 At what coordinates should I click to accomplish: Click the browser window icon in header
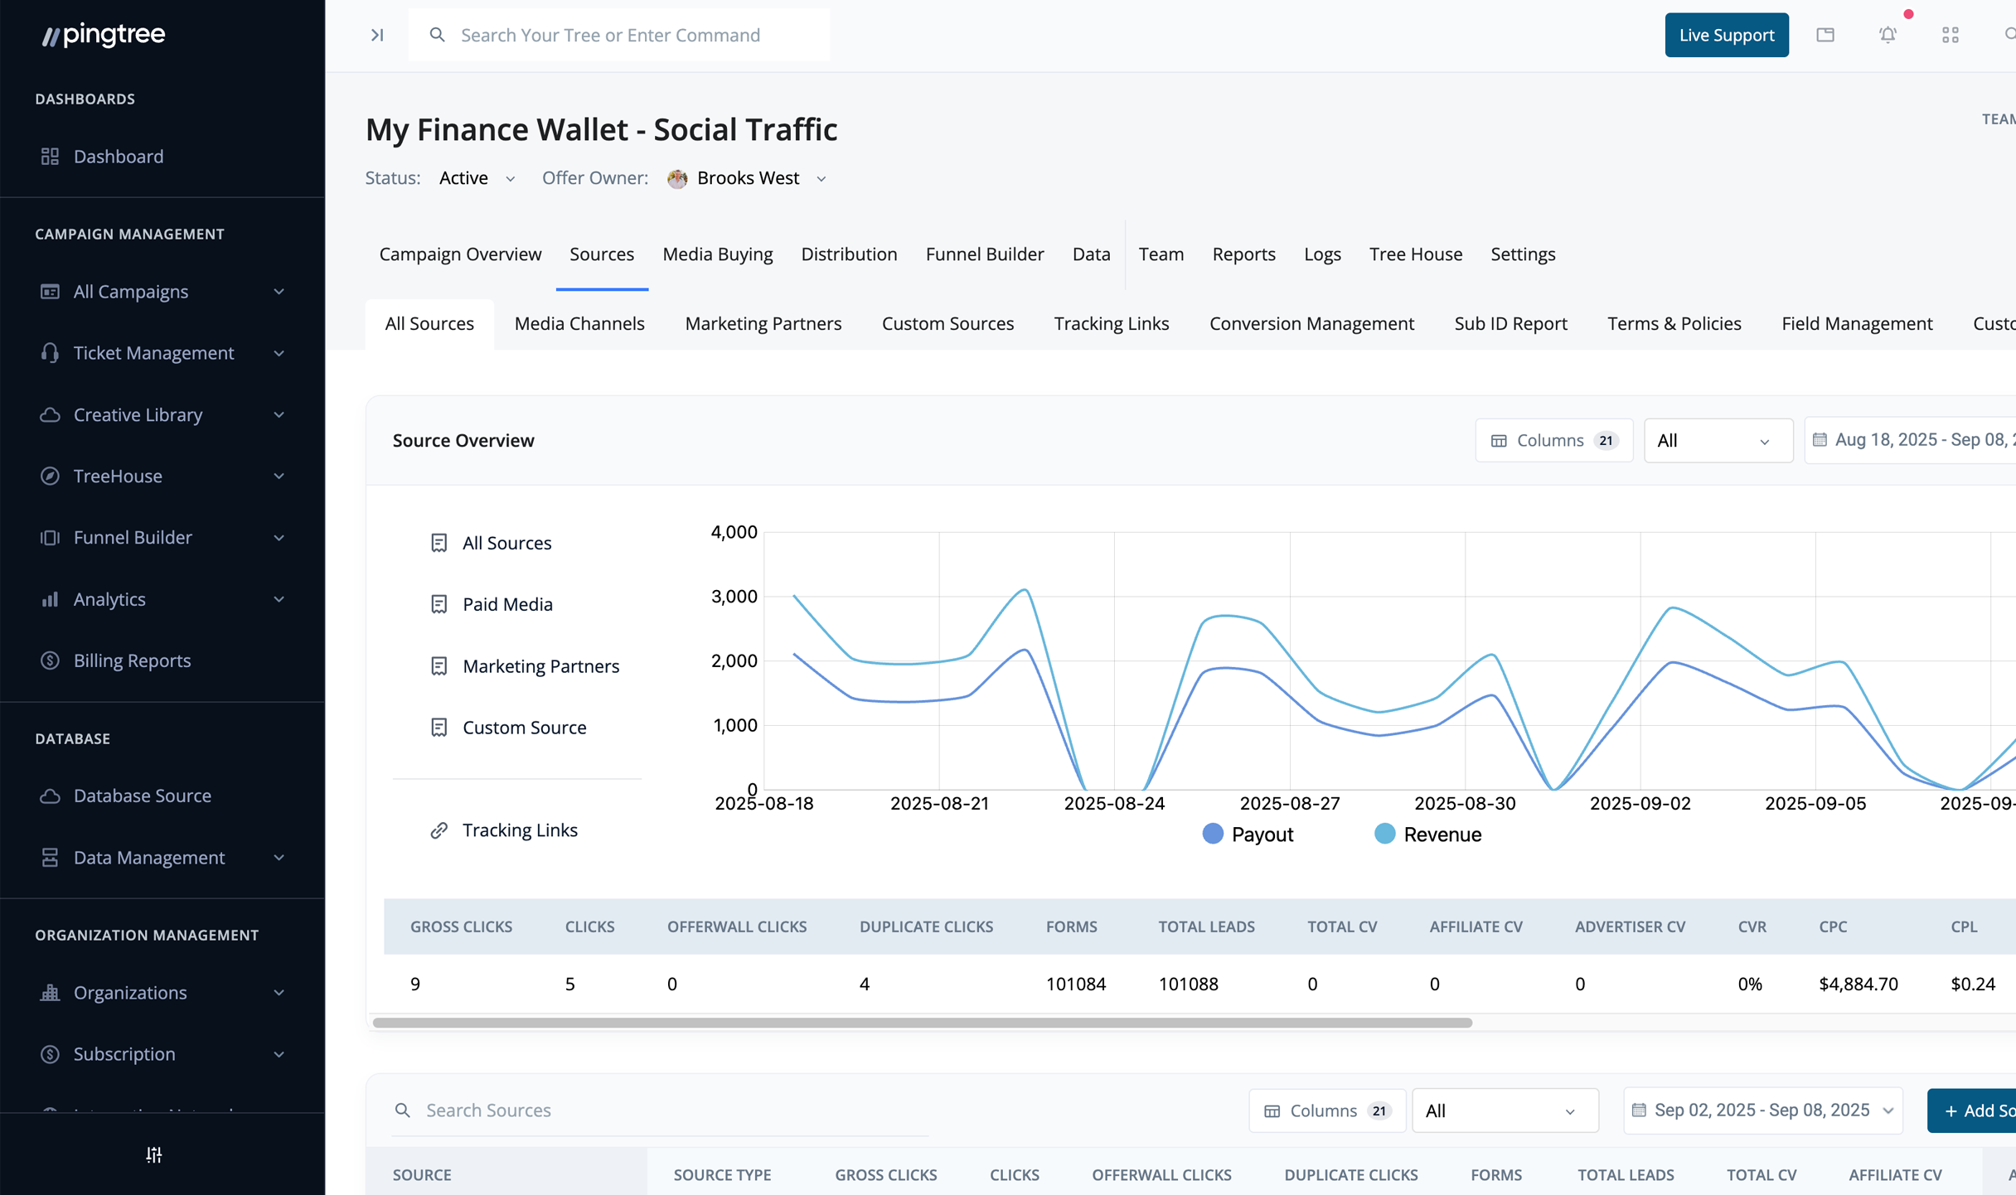1826,35
